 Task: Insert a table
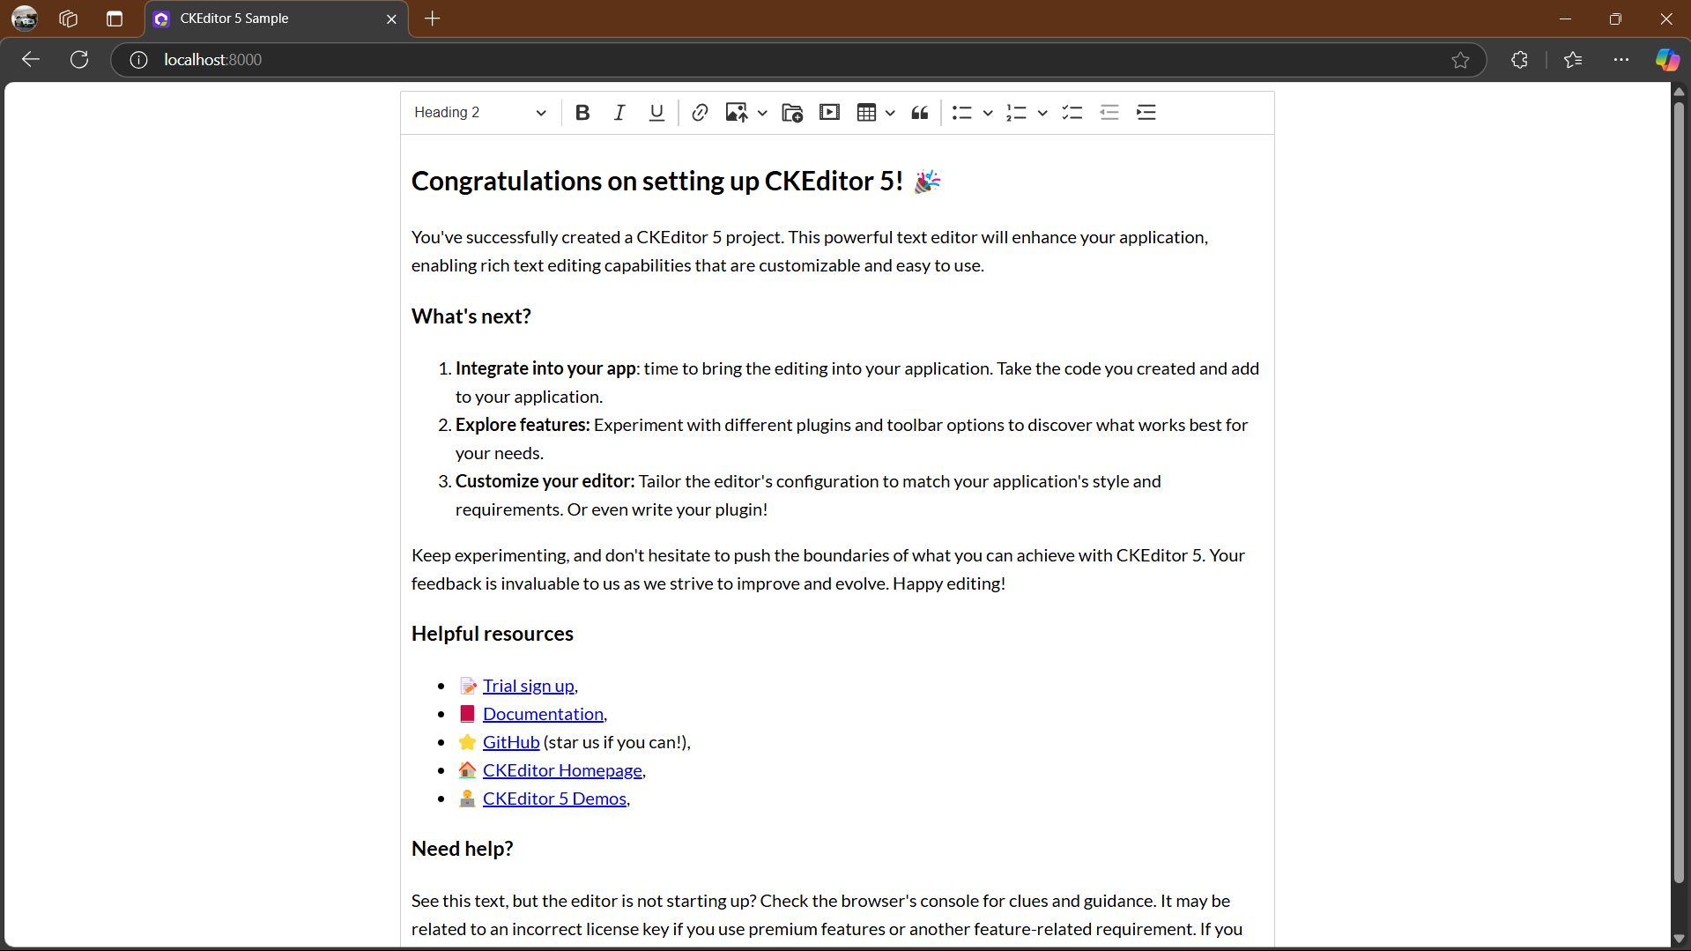(868, 112)
